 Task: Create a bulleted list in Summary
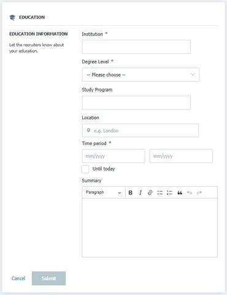coord(160,192)
